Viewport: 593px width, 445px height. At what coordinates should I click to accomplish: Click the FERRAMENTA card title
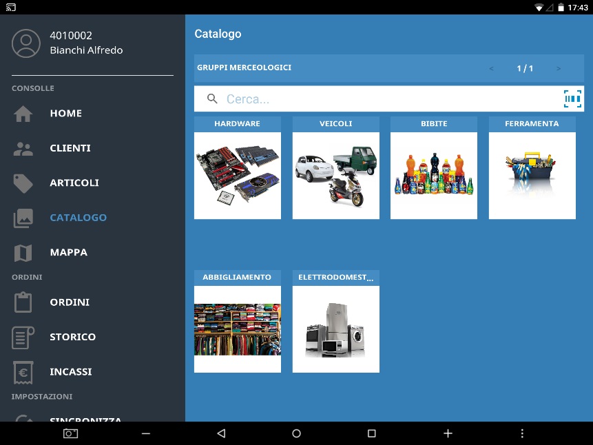[532, 124]
